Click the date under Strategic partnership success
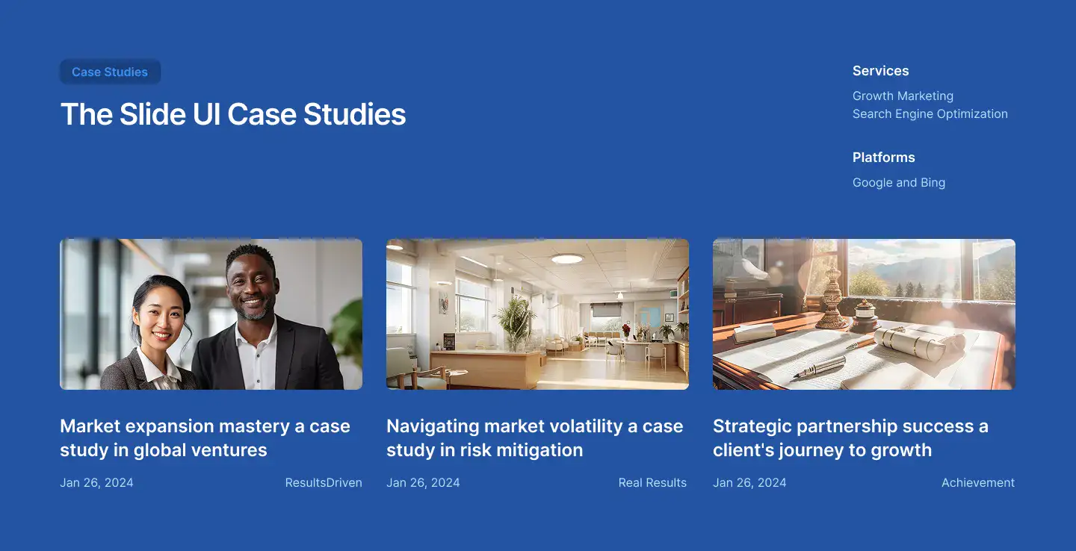Image resolution: width=1076 pixels, height=551 pixels. (749, 482)
